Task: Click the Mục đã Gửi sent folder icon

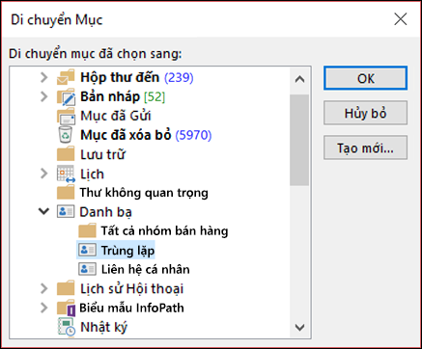Action: pos(66,116)
